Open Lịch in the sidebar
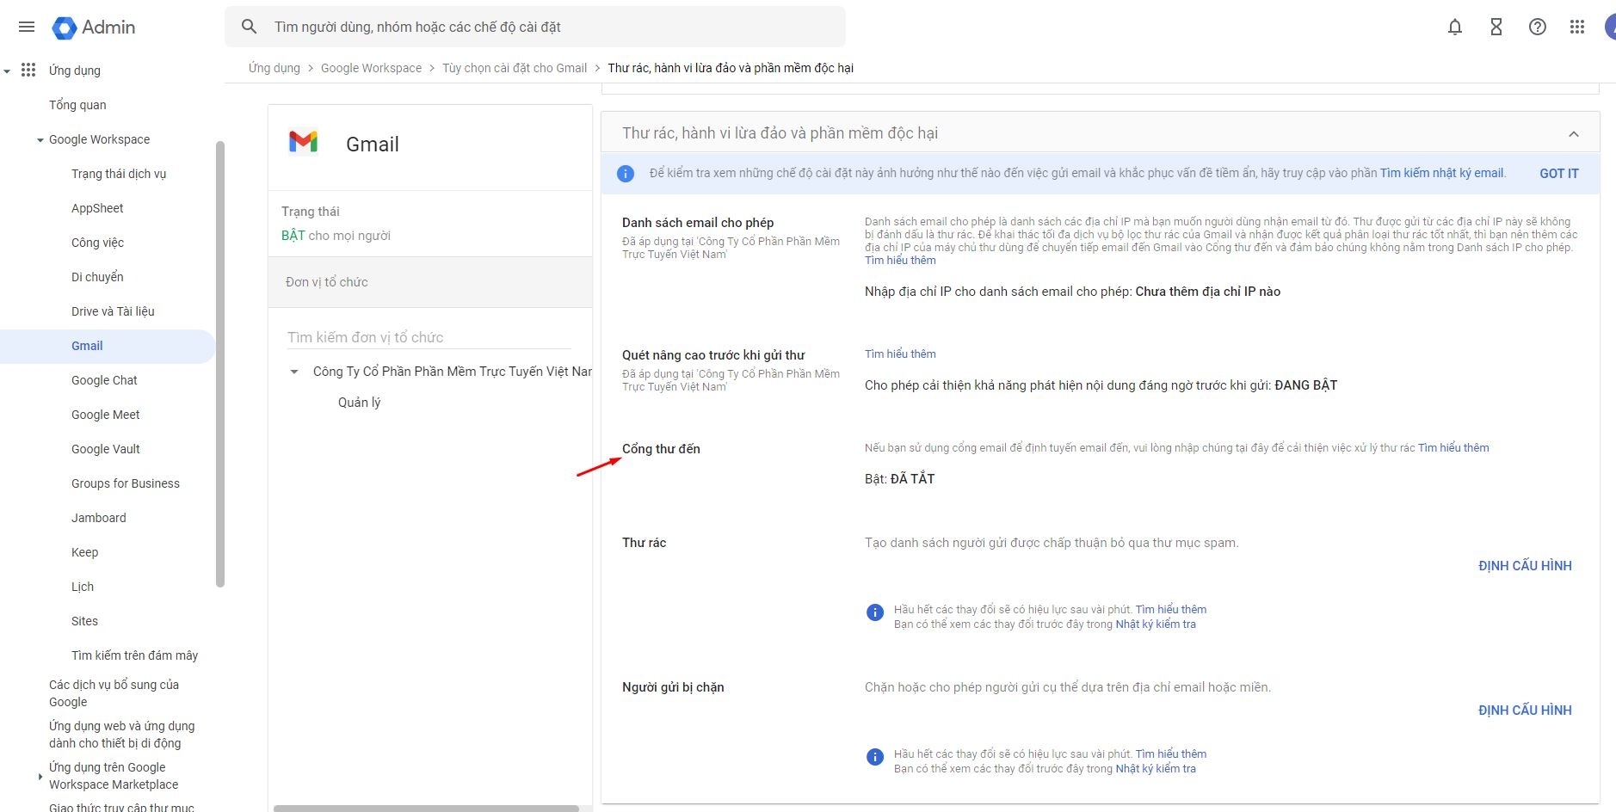The image size is (1616, 812). pos(83,587)
